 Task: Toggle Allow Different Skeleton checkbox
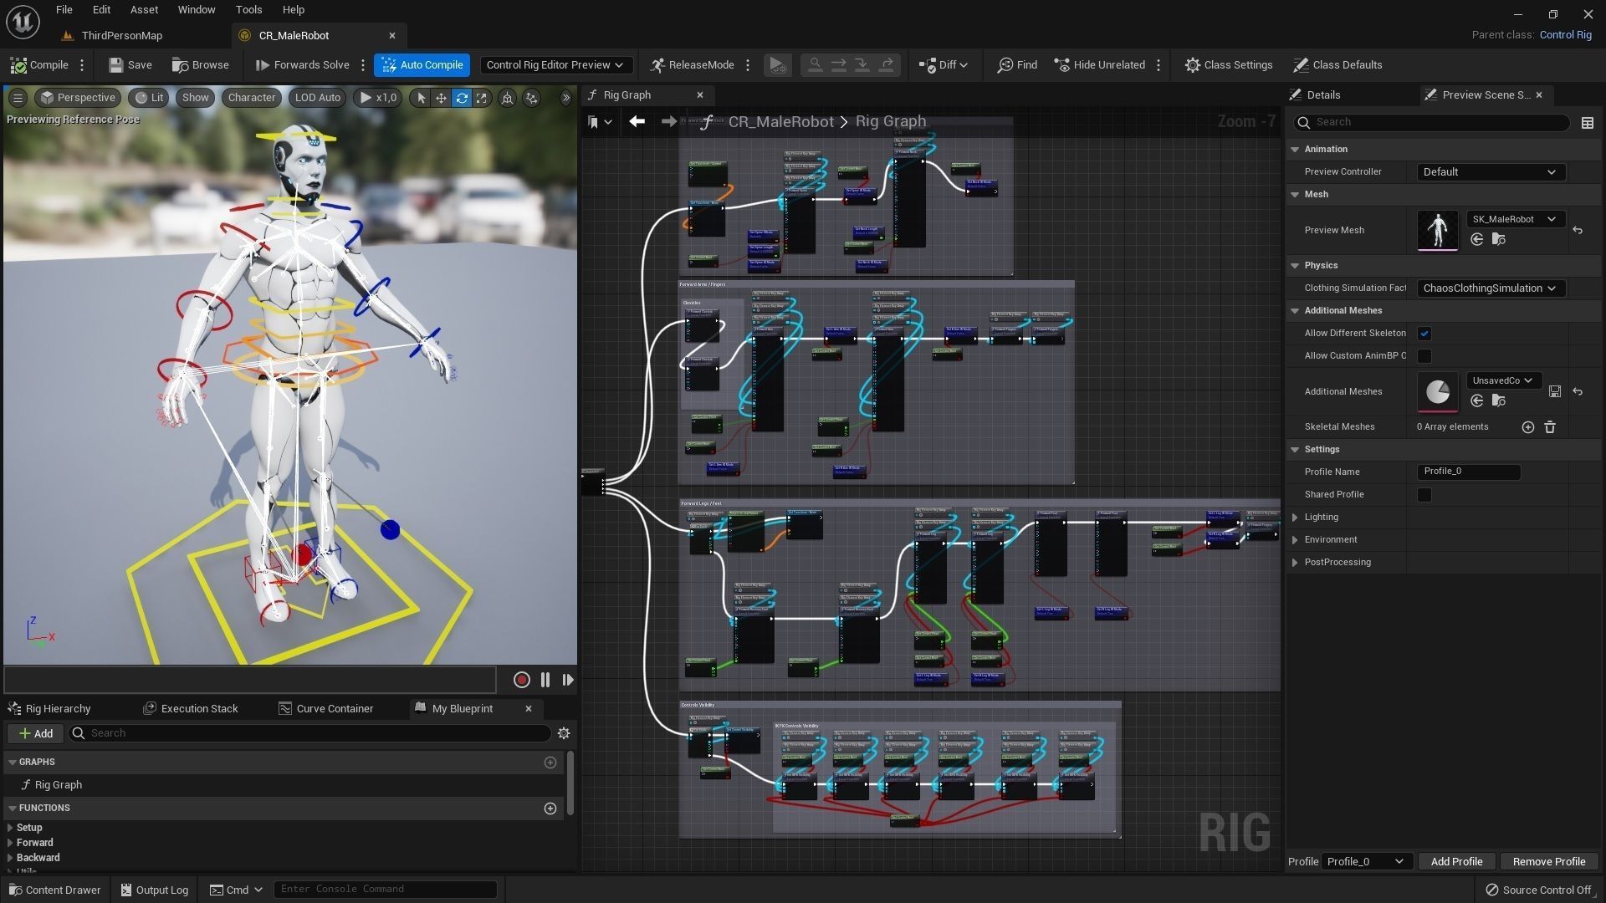[1424, 334]
